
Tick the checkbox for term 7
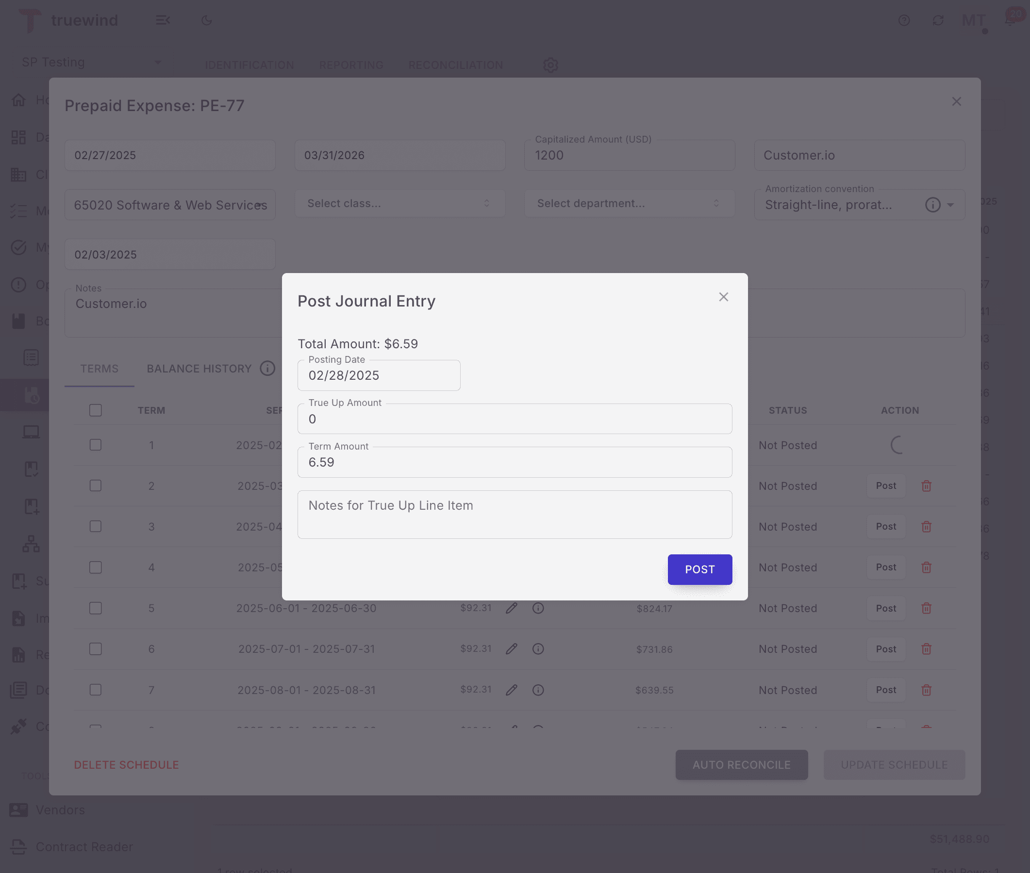coord(96,690)
